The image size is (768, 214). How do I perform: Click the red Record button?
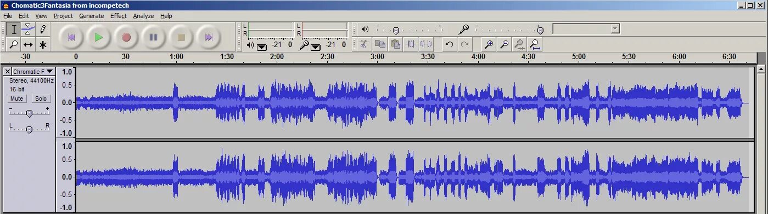(126, 37)
